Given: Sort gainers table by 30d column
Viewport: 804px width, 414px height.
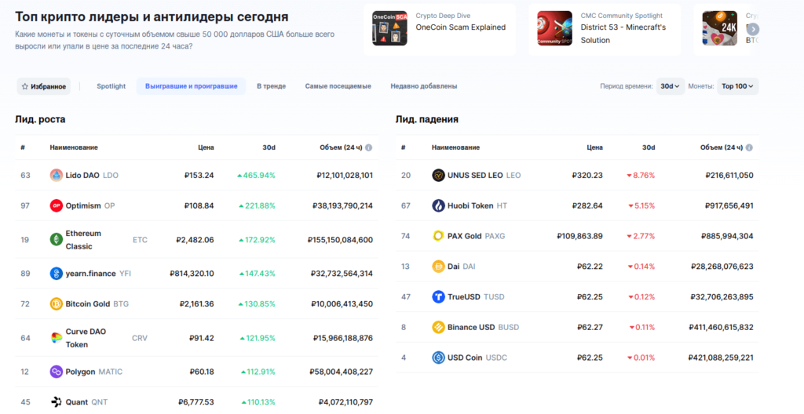Looking at the screenshot, I should (x=269, y=147).
